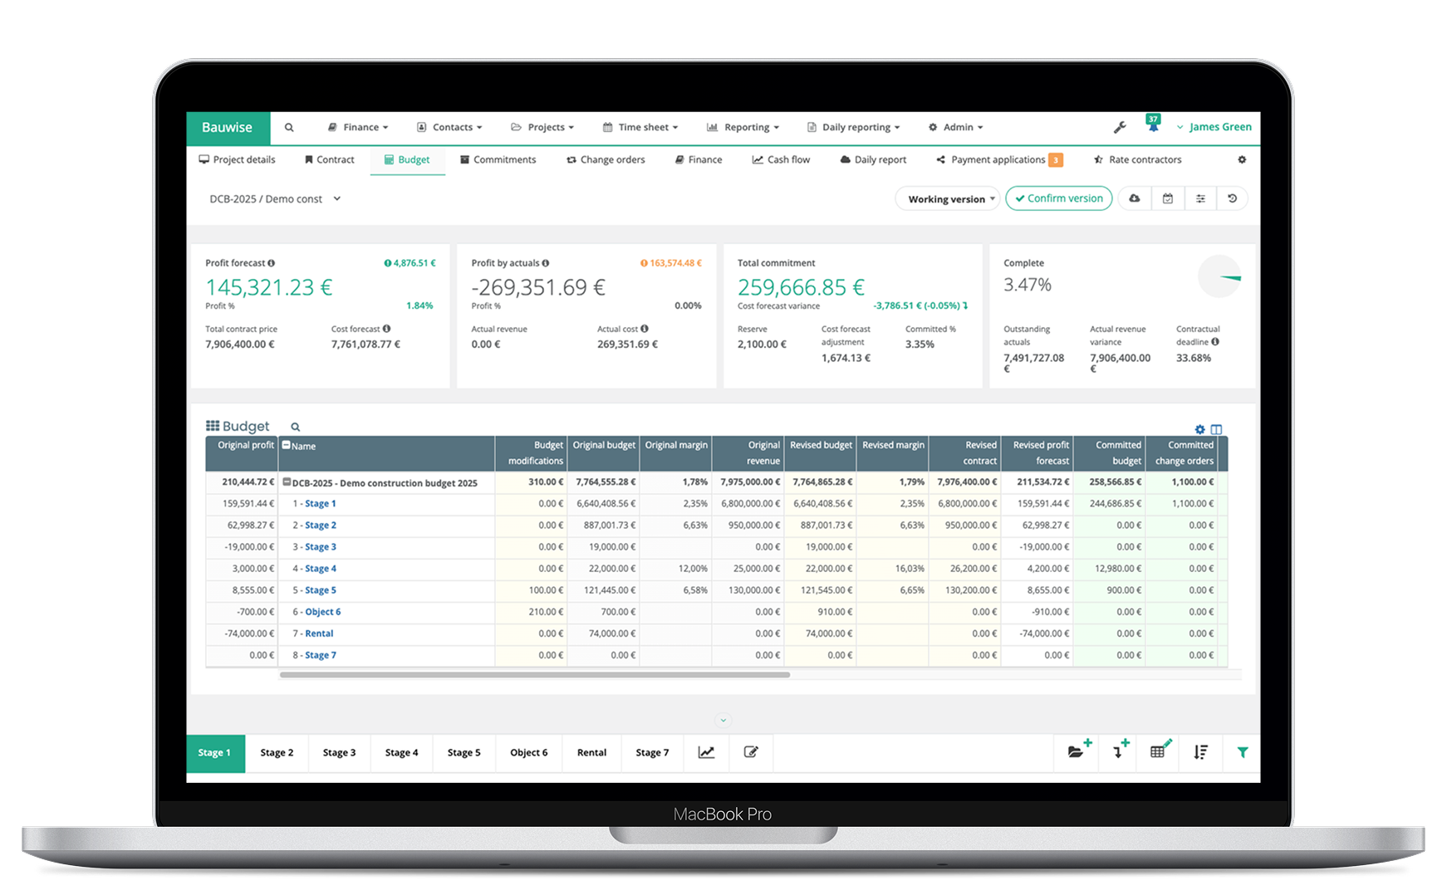1447x895 pixels.
Task: Open the calendar check icon near Confirm version
Action: coord(1168,198)
